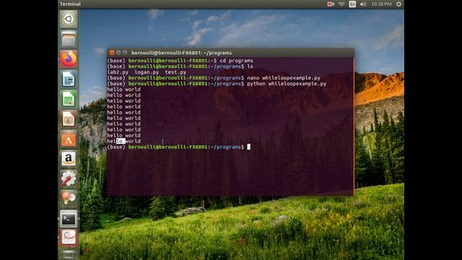Click the 'python whileloopexample.py' command
Viewport: 462px width, 260px height.
click(287, 84)
